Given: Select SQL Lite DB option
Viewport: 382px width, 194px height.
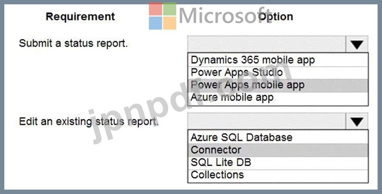Looking at the screenshot, I should click(278, 163).
